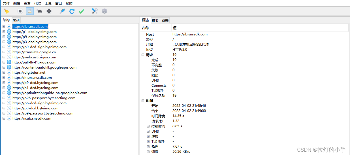
Task: Click the icon beside https://webcast.ixigua.com
Action: click(x=9, y=57)
